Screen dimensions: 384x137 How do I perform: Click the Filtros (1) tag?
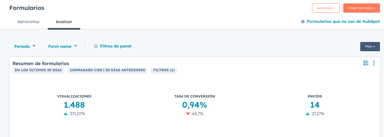pyautogui.click(x=164, y=70)
